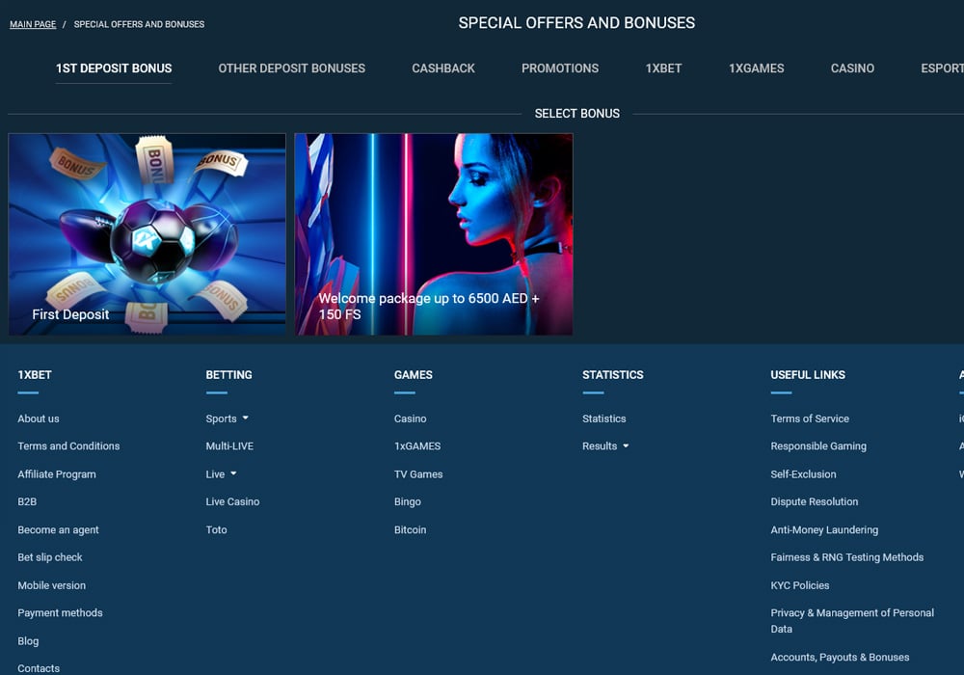Expand the Sports dropdown arrow
Screen dimensions: 964x675
245,418
